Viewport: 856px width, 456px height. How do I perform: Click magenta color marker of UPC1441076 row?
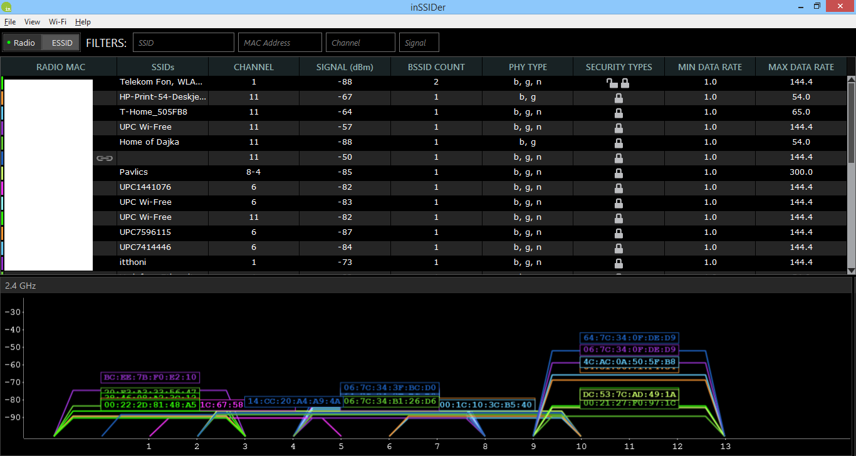3,188
